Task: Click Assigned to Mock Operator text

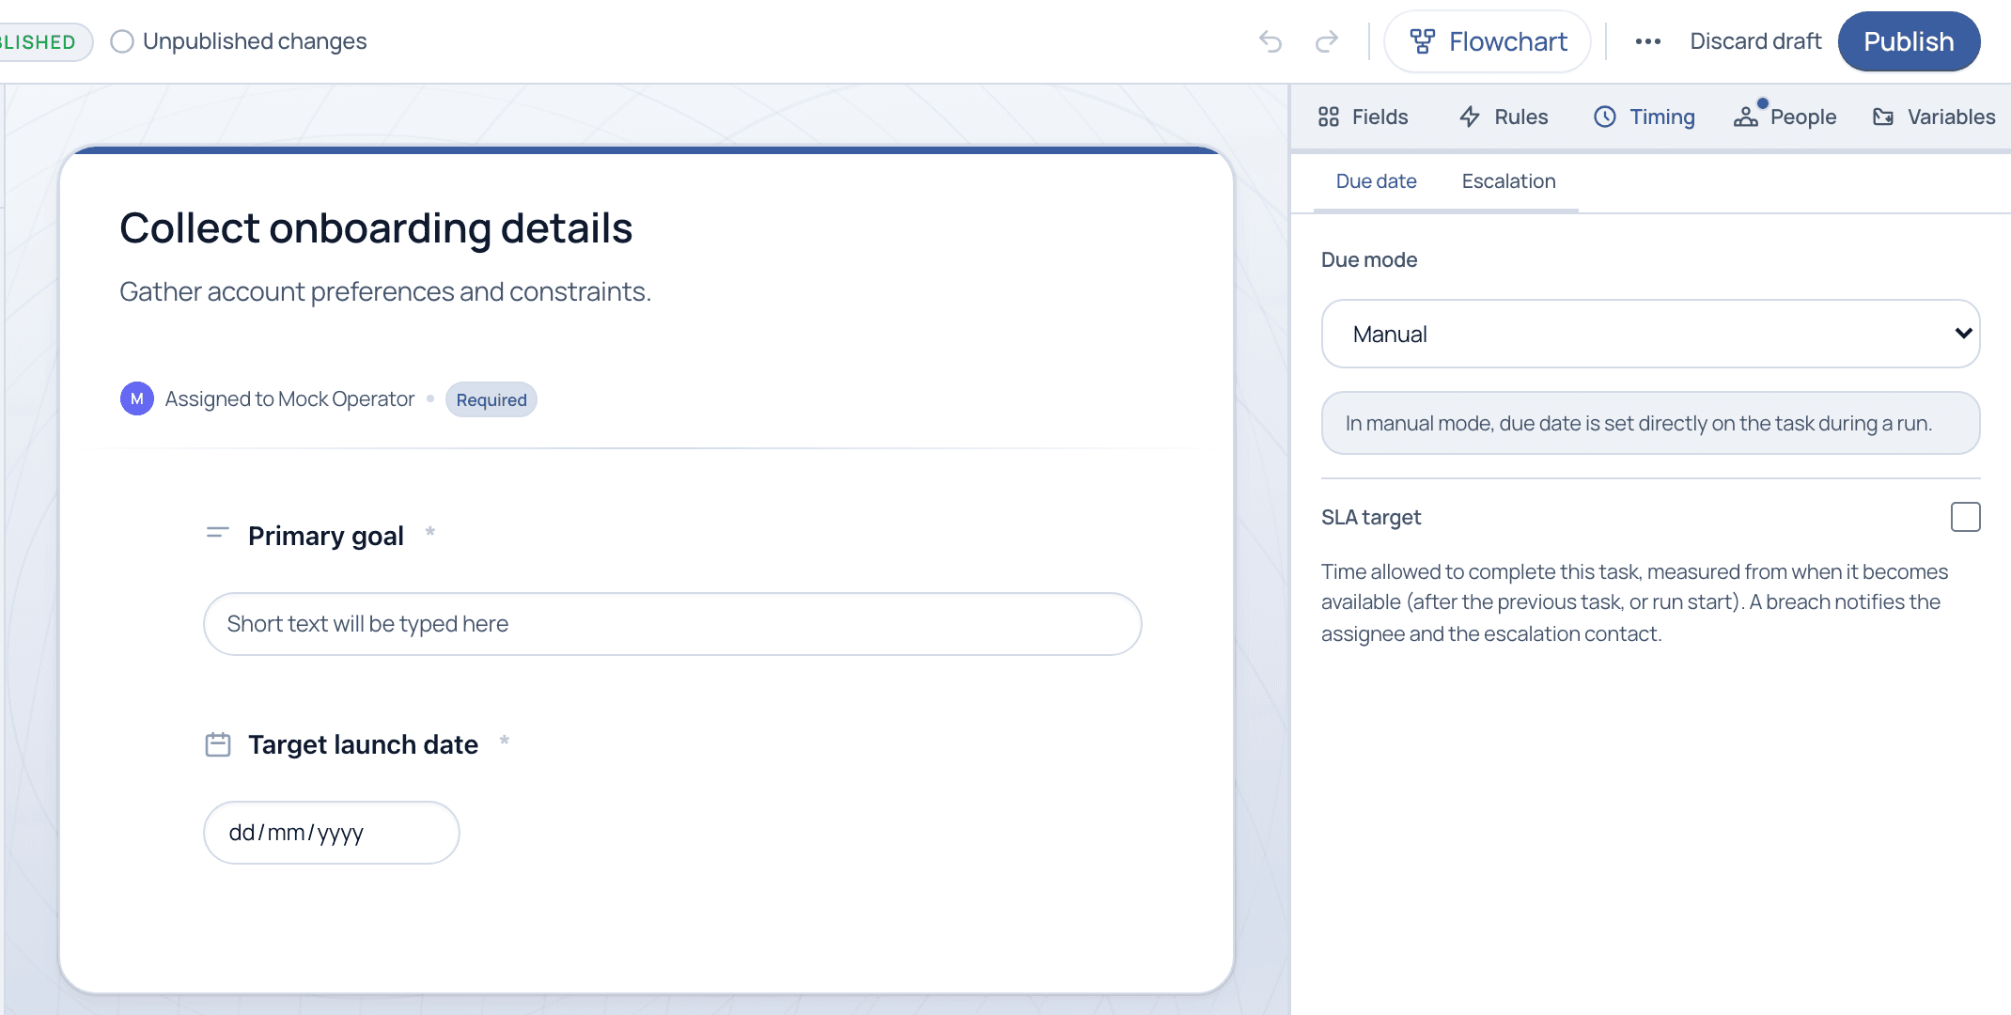Action: click(x=289, y=398)
